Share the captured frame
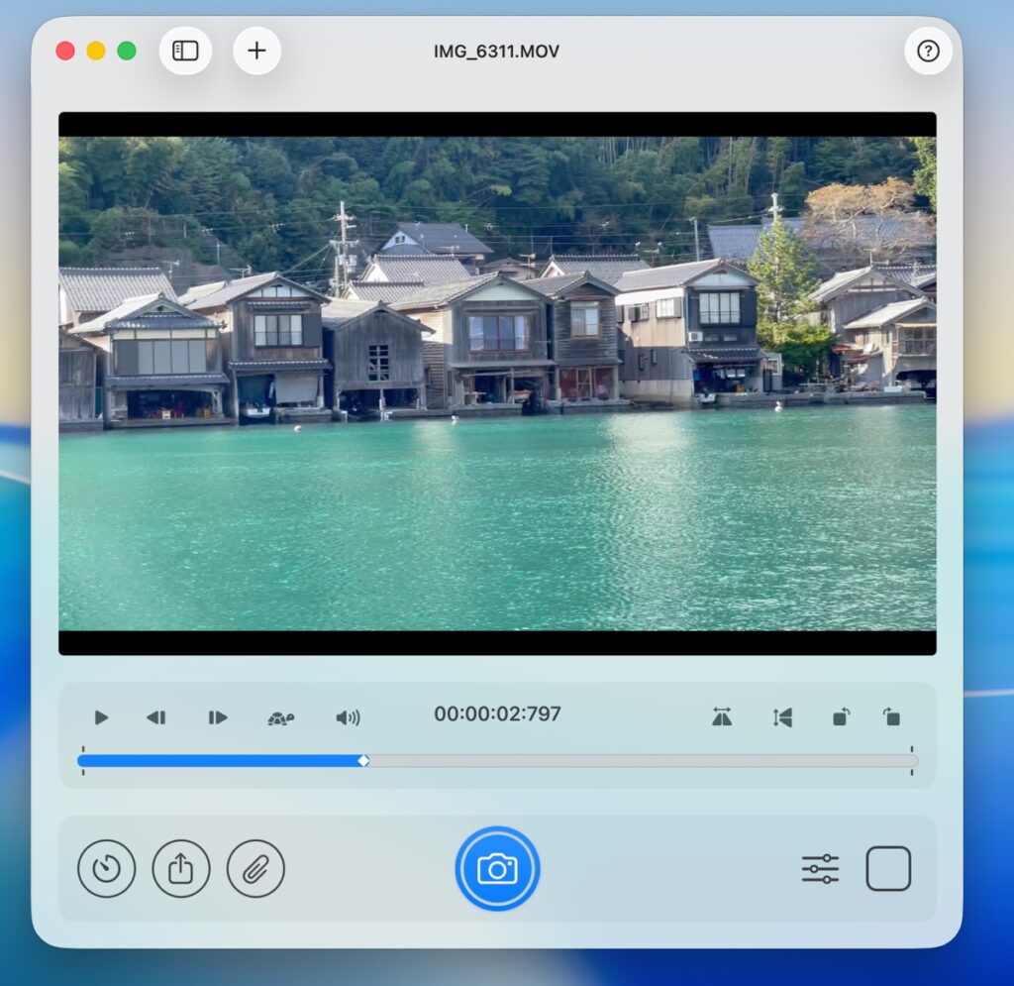The width and height of the screenshot is (1014, 986). (x=181, y=869)
